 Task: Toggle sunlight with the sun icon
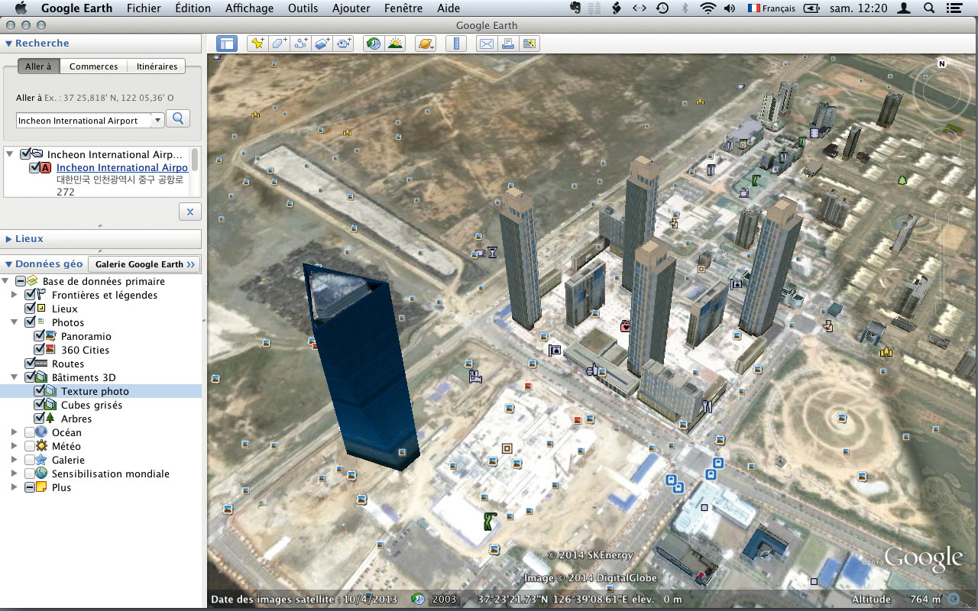tap(395, 44)
